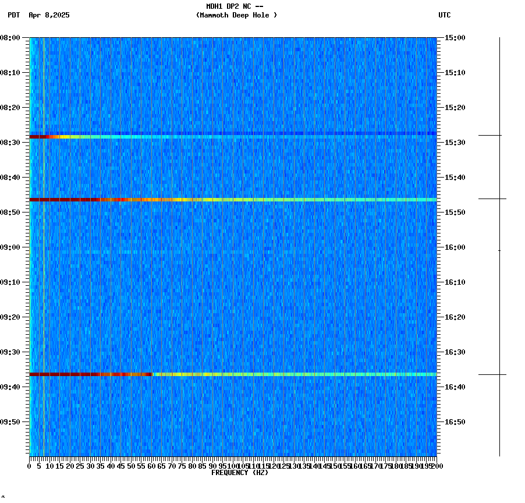Click the FREQUENCY (HZ) axis title

tap(239, 472)
